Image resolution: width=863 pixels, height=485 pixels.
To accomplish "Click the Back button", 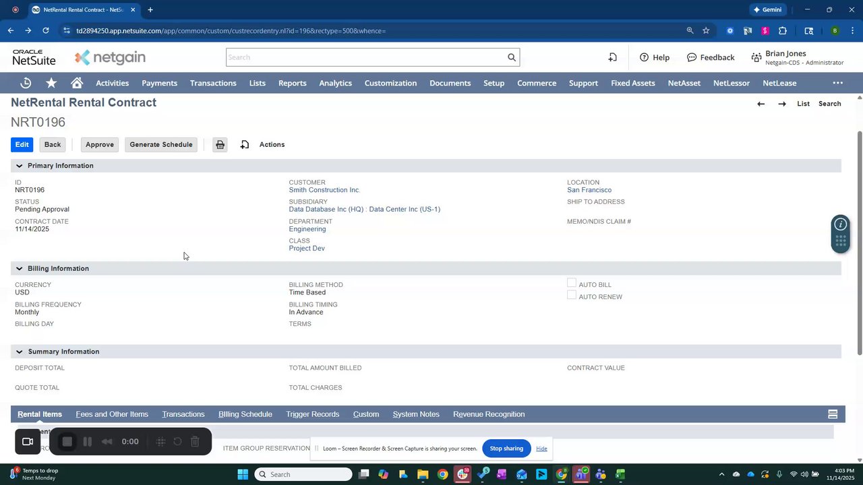I will point(53,145).
